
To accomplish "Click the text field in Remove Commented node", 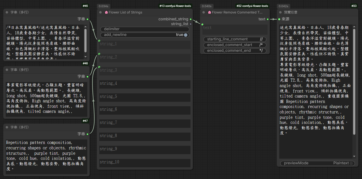I will click(235, 30).
